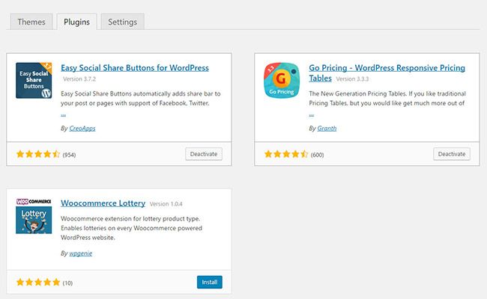This screenshot has height=299, width=487.
Task: Install the Woocommerce Lottery plugin
Action: pyautogui.click(x=210, y=282)
